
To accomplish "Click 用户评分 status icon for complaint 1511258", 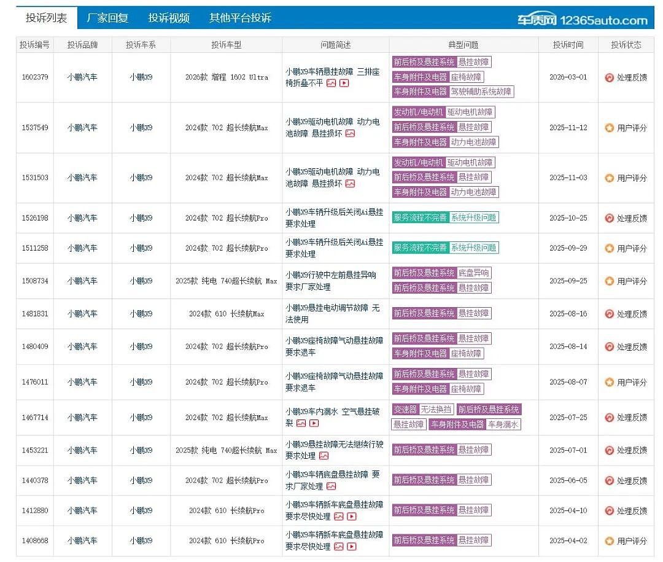I will 610,248.
